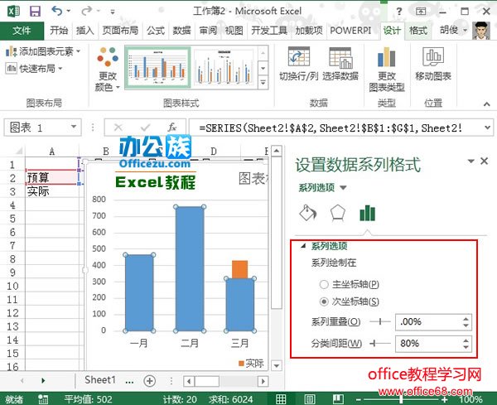497x405 pixels.
Task: Open the Insert ribbon tab
Action: 85,31
